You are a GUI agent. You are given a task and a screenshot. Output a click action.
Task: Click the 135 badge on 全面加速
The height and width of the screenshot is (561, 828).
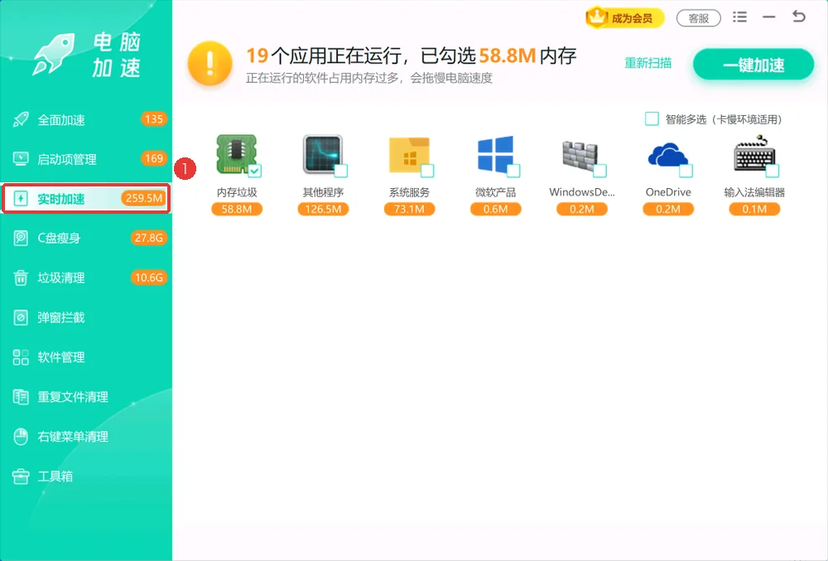[x=154, y=118]
